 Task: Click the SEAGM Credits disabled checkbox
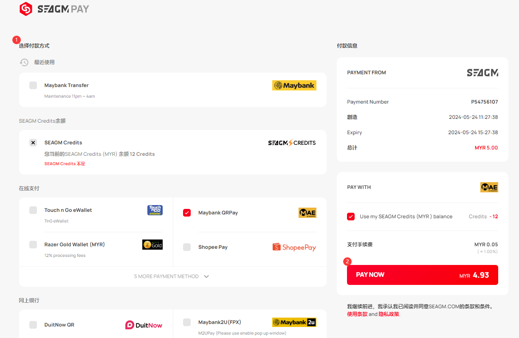pyautogui.click(x=33, y=143)
